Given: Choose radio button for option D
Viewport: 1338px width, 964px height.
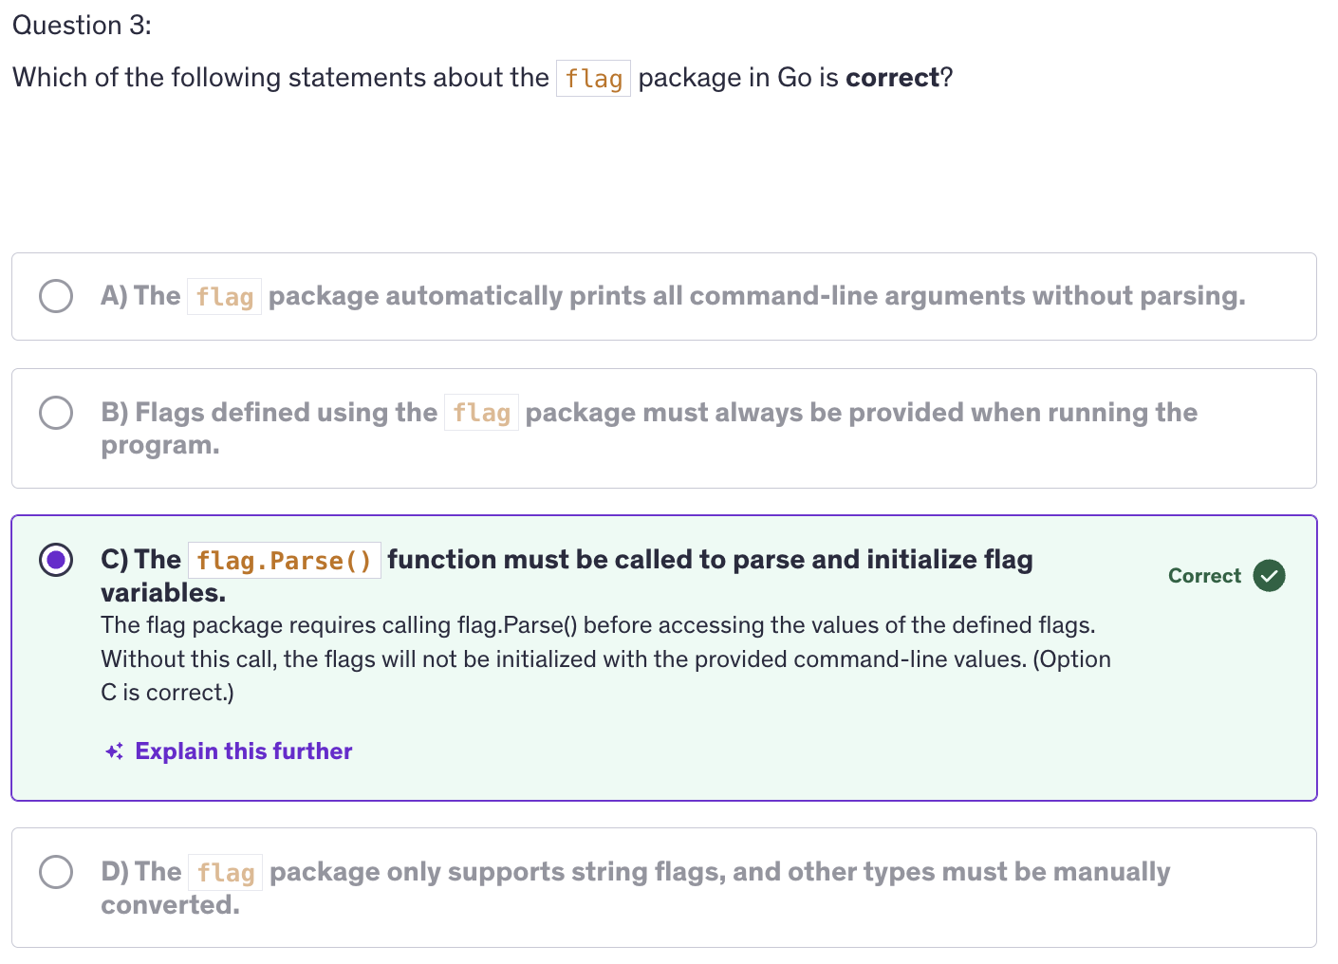Looking at the screenshot, I should [56, 871].
